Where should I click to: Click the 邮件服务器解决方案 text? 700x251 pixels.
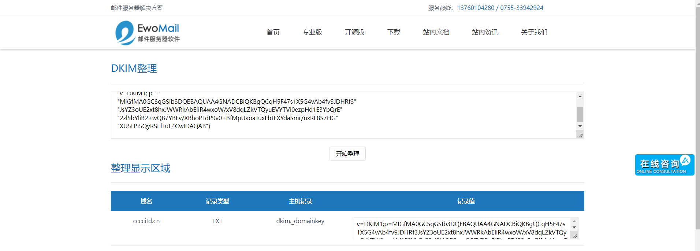(137, 8)
